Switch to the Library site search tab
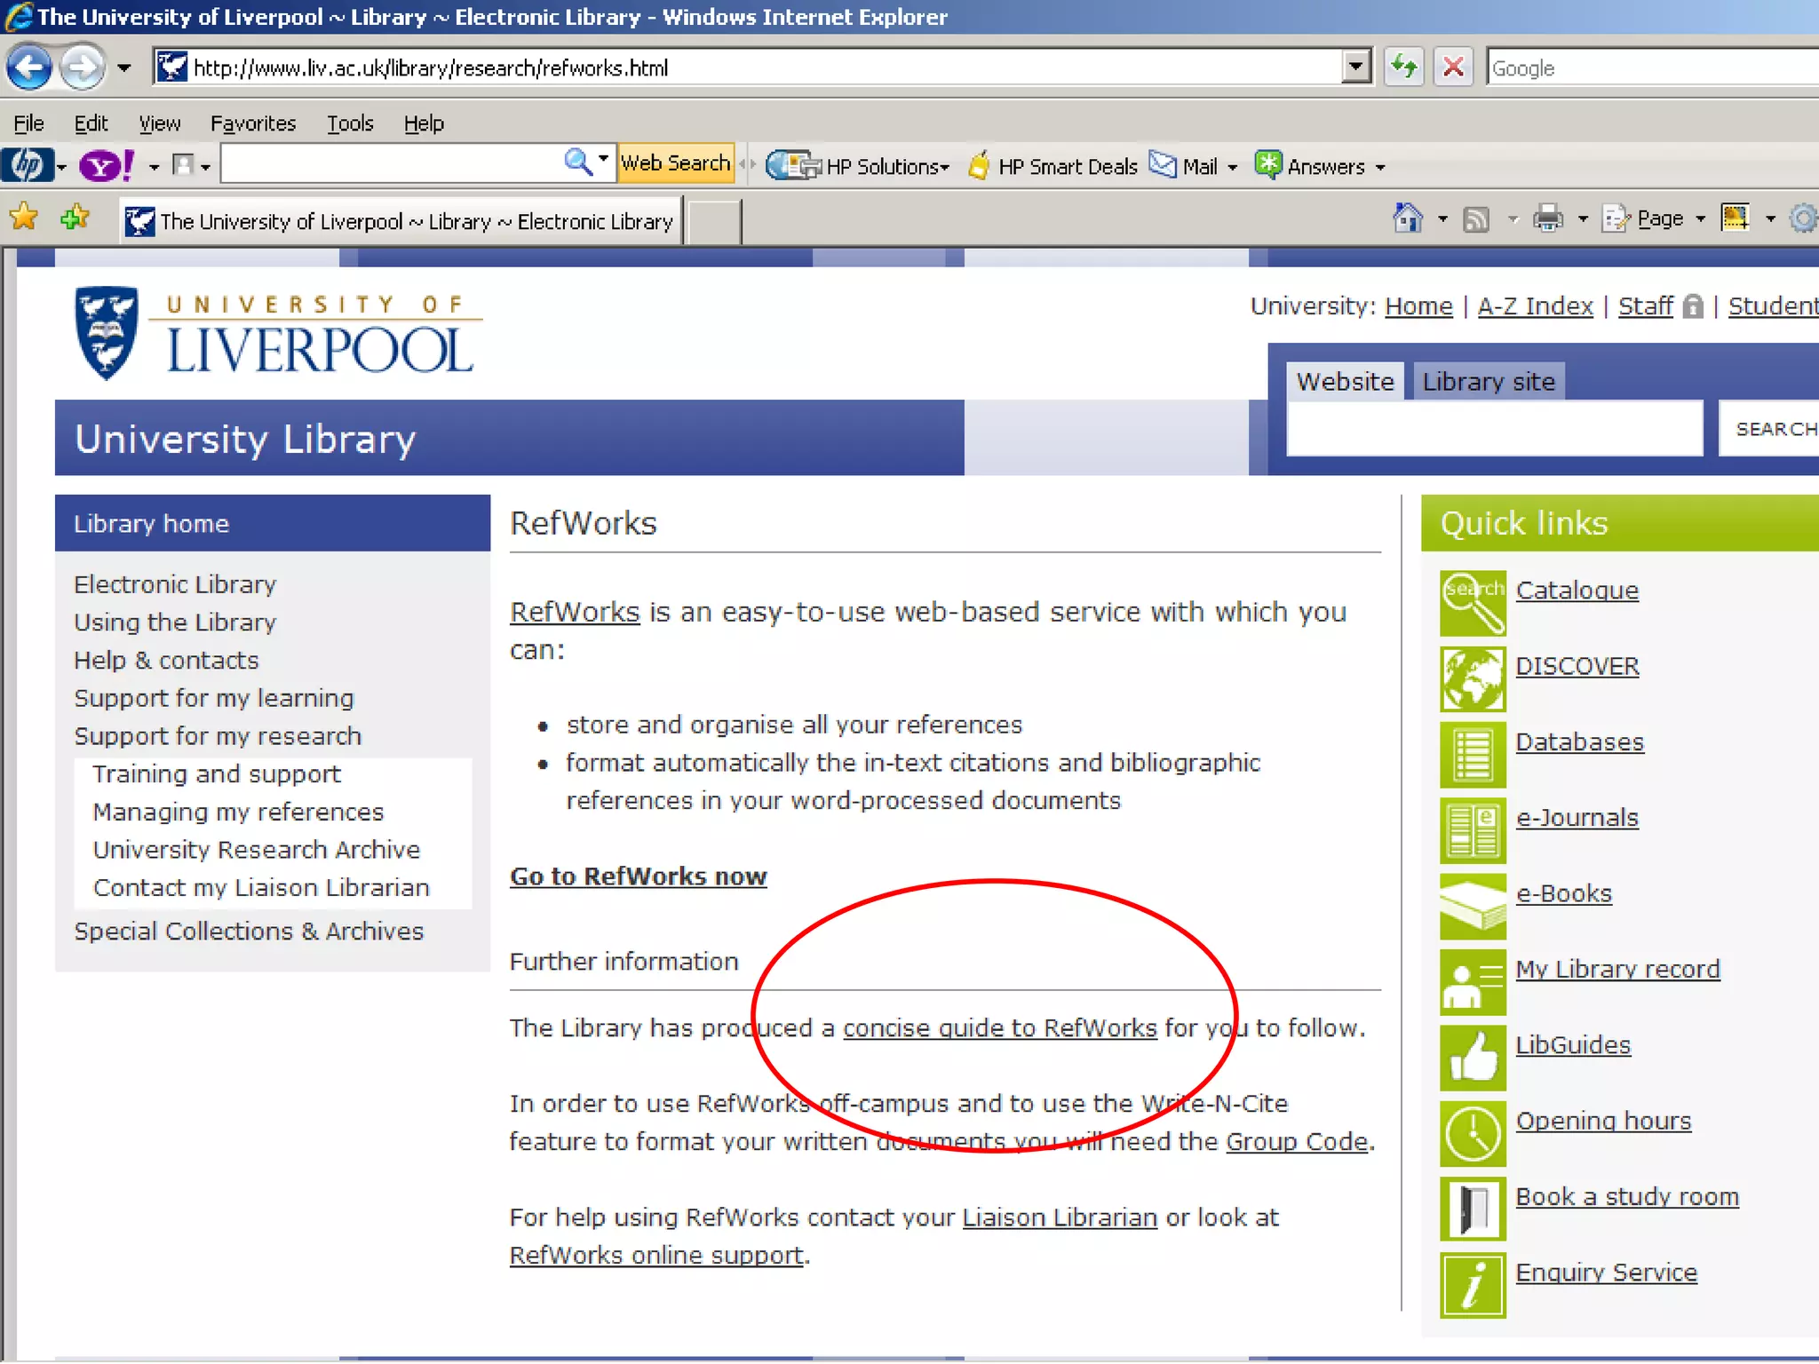The height and width of the screenshot is (1364, 1819). tap(1488, 382)
